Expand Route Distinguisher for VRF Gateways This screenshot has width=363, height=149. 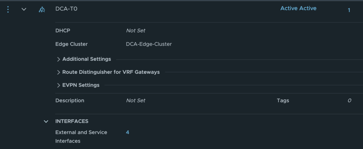(111, 72)
